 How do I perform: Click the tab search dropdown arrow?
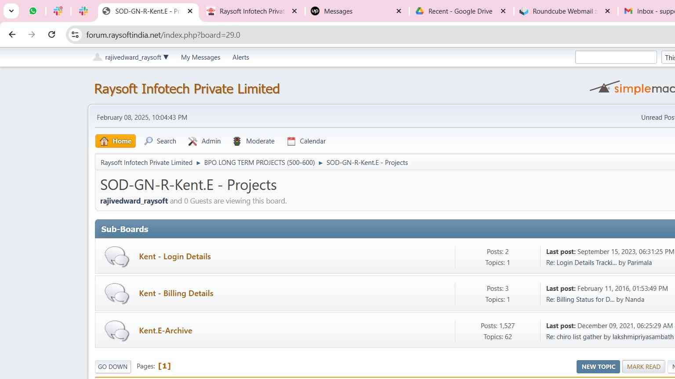11,11
